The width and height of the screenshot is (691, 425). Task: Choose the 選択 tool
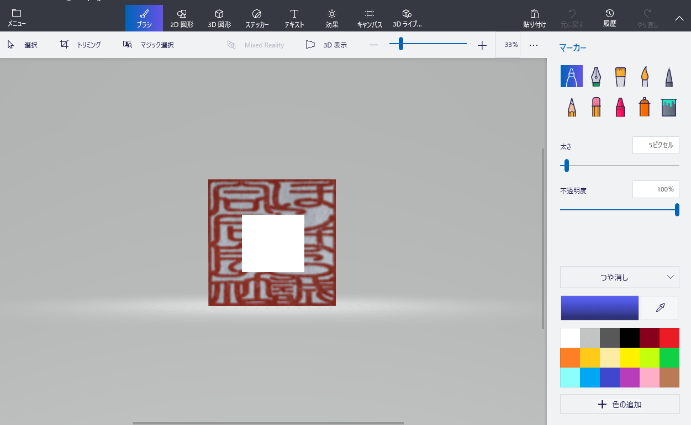[x=23, y=45]
